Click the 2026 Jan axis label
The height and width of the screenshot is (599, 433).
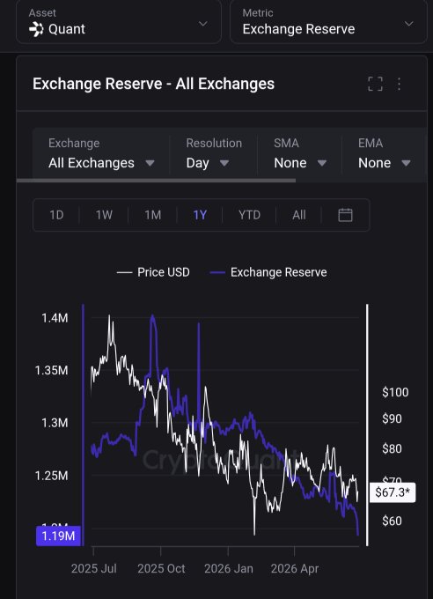(228, 569)
